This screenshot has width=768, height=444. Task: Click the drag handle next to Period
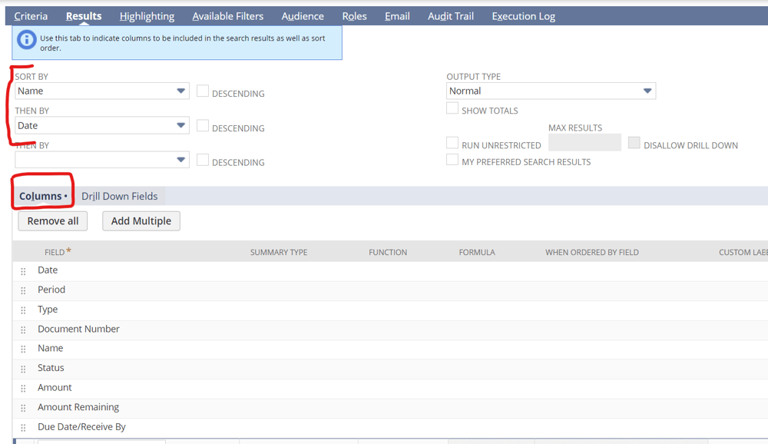coord(23,290)
